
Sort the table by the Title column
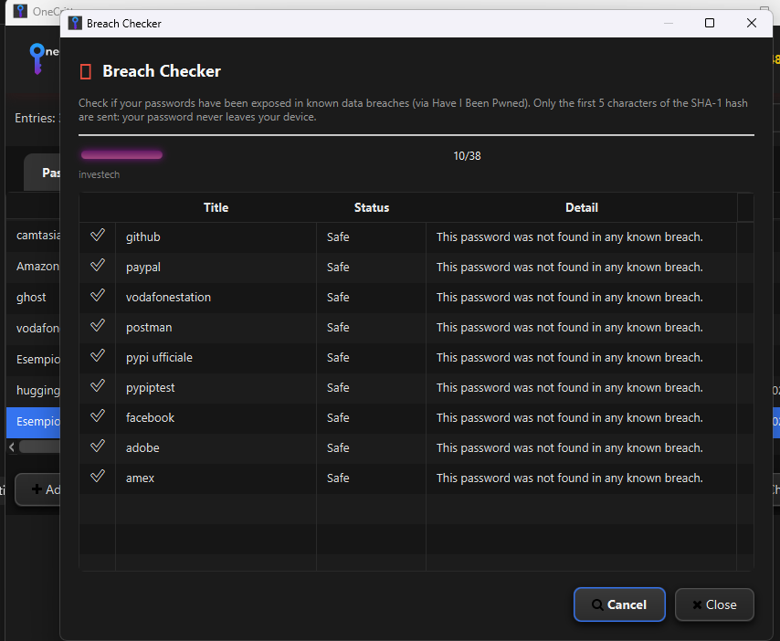pos(216,207)
